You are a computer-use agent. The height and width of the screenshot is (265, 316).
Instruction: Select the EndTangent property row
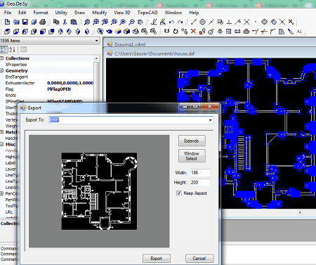[x=47, y=77]
